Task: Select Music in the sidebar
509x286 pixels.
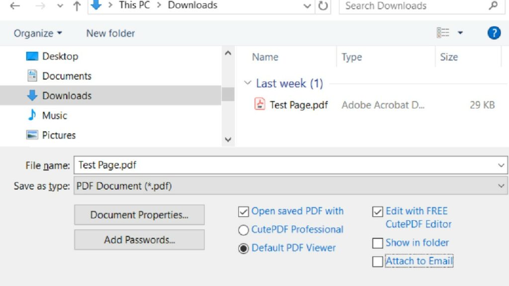Action: coord(55,115)
